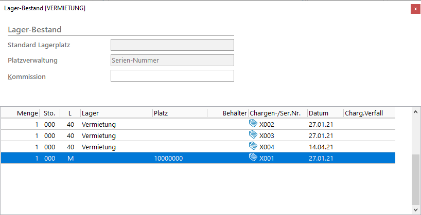Click the Standard Lagerplatz field
Viewport: 421px width, 215px height.
point(172,45)
